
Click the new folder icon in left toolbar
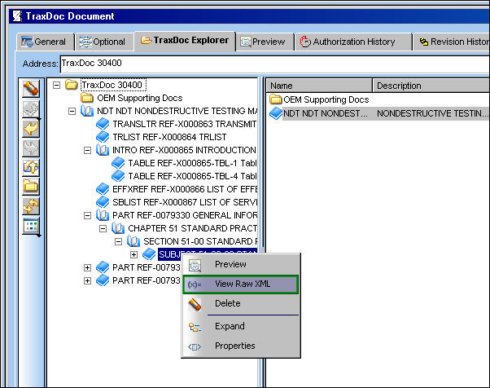pos(31,187)
